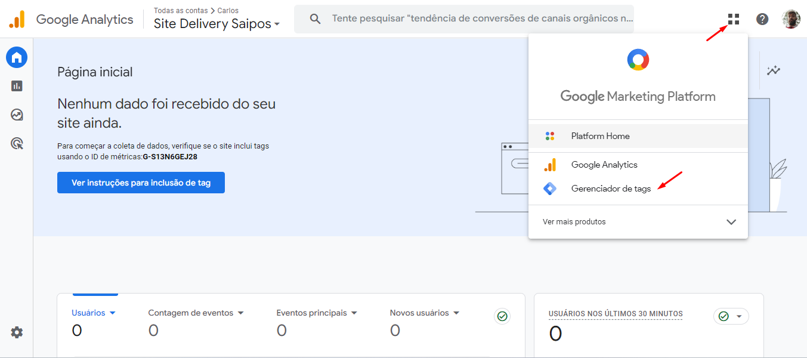Click Ver mais produtos text

(x=574, y=222)
